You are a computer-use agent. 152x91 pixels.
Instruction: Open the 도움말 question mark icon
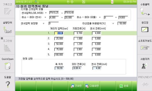coord(8,84)
